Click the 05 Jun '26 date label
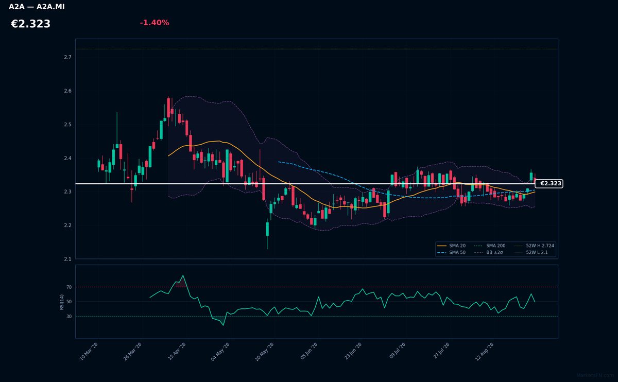This screenshot has height=382, width=618. tap(308, 352)
